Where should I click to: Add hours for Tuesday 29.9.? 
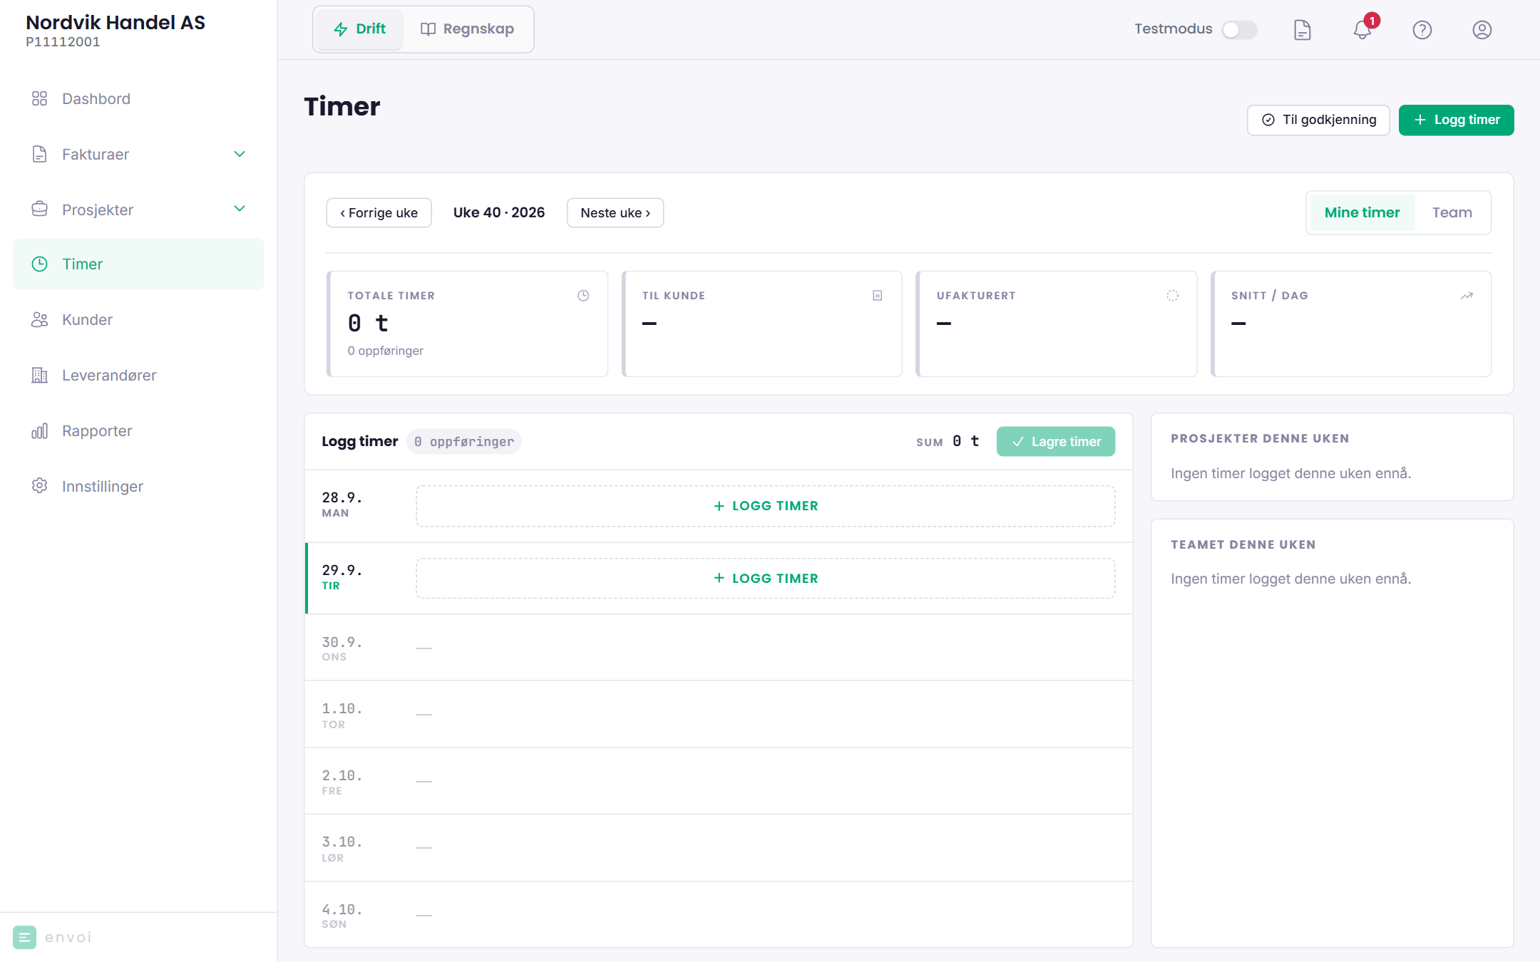point(766,579)
